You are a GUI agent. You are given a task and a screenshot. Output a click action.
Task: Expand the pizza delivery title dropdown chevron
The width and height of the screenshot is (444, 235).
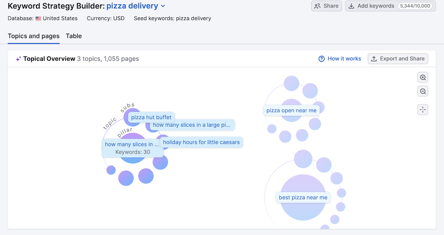[163, 6]
